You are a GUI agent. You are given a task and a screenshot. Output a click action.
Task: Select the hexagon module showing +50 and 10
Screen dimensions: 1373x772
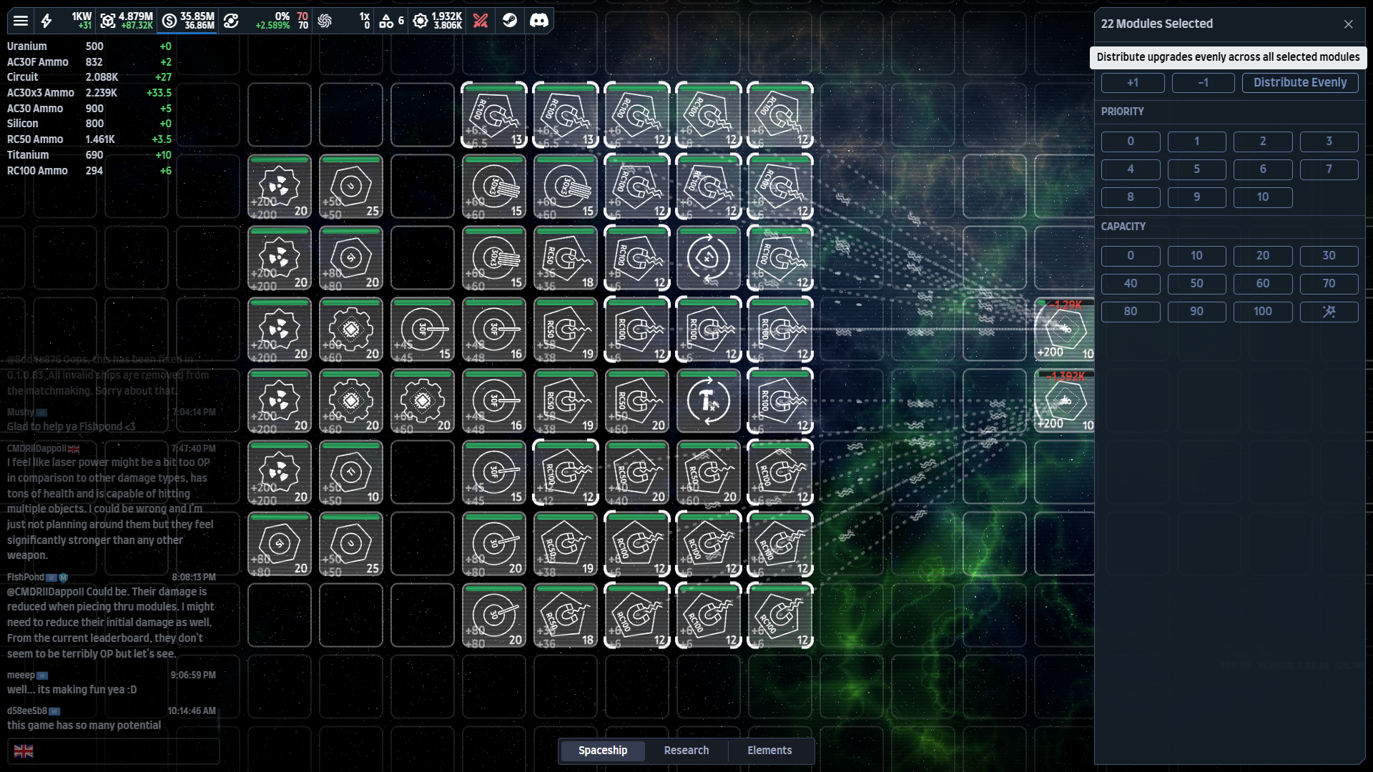pos(351,472)
